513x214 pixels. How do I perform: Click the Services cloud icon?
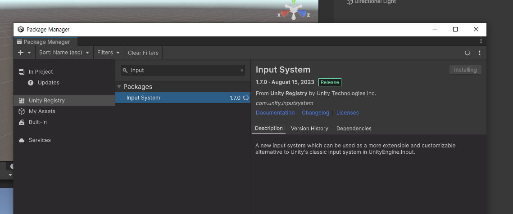22,140
